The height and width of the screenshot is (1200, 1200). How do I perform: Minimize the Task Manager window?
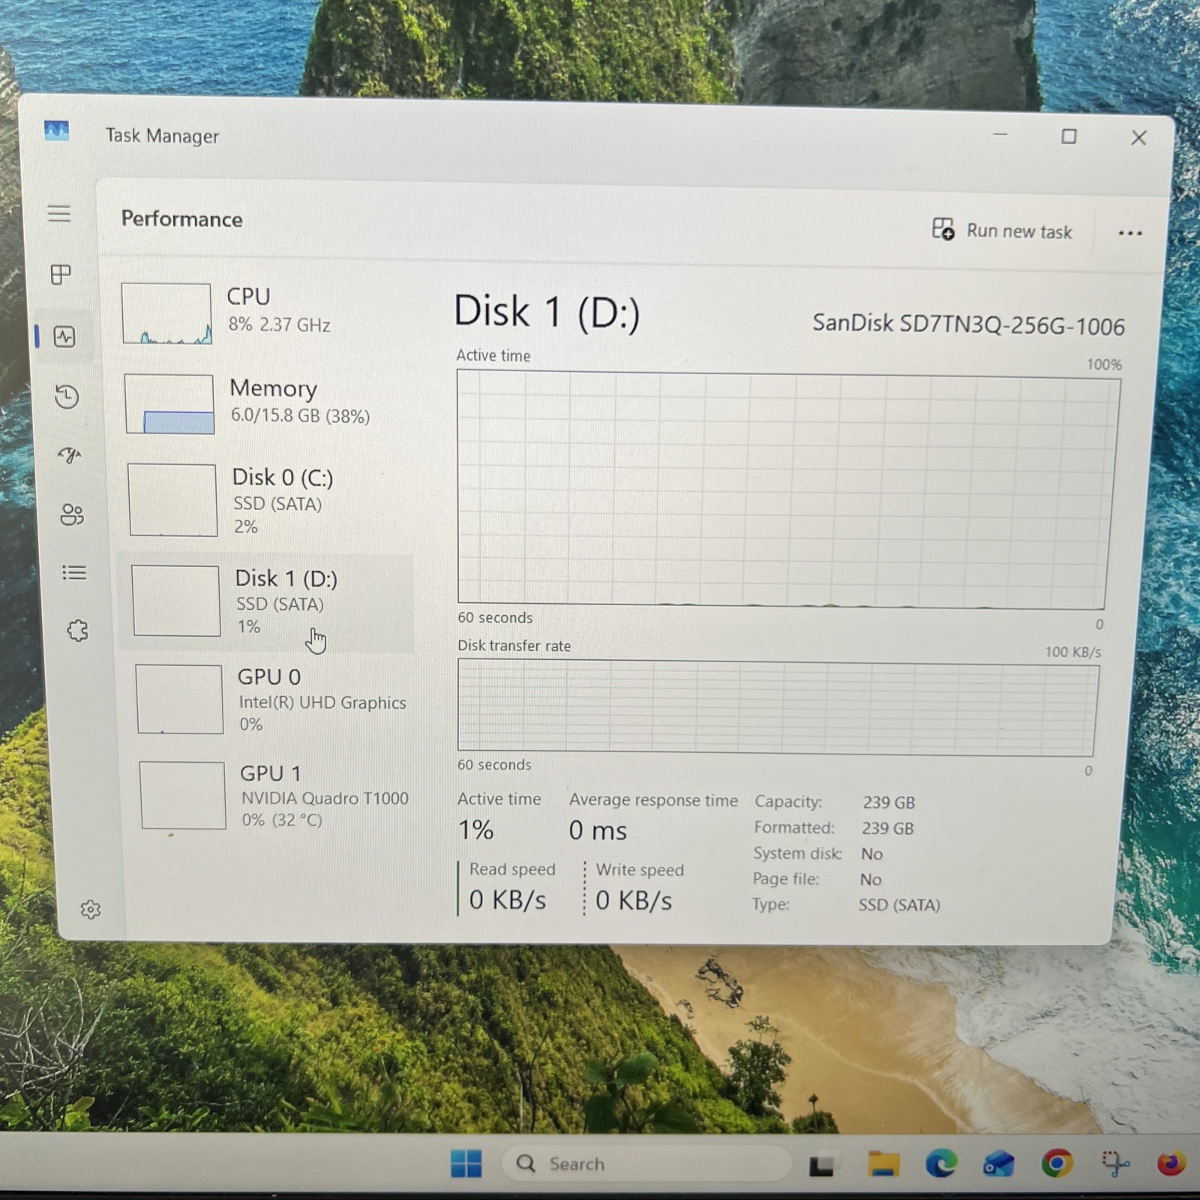pyautogui.click(x=1000, y=134)
